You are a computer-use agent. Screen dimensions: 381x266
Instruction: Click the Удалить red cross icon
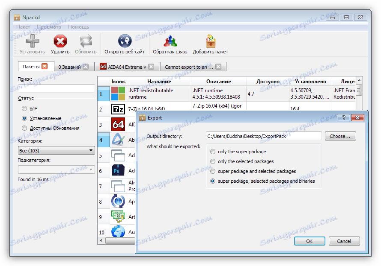pyautogui.click(x=60, y=41)
